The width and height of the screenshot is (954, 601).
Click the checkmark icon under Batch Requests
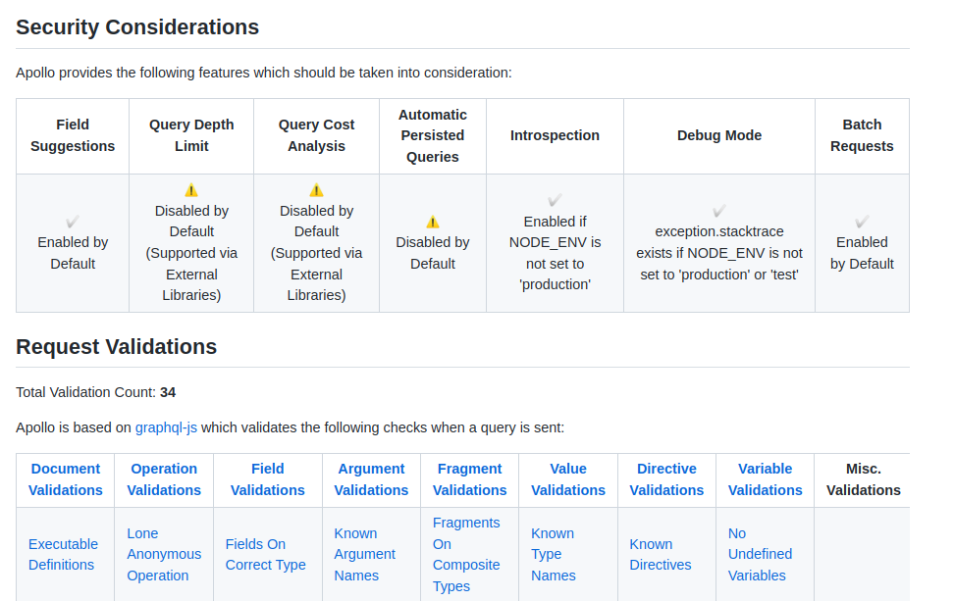click(862, 220)
